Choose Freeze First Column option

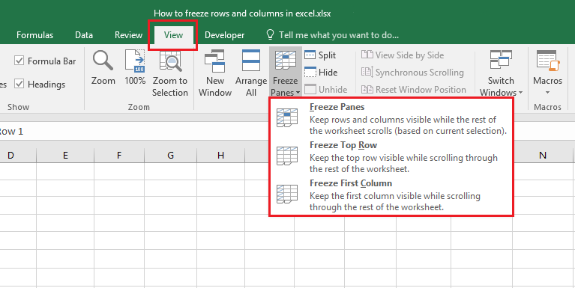[391, 194]
